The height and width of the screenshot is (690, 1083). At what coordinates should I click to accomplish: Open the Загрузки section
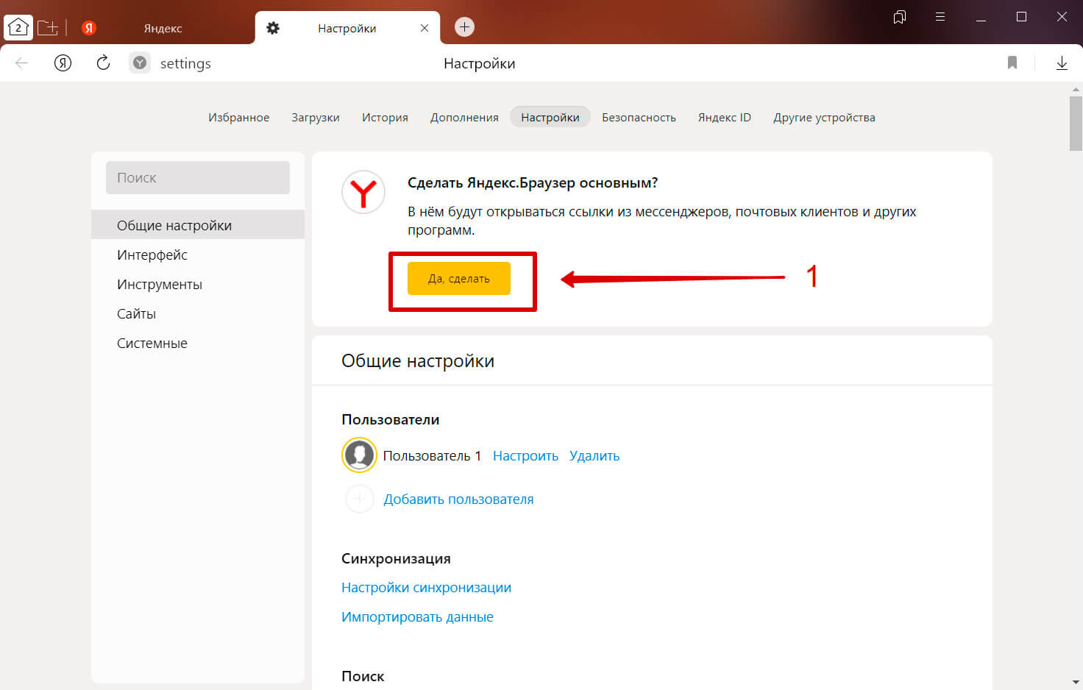(x=316, y=118)
